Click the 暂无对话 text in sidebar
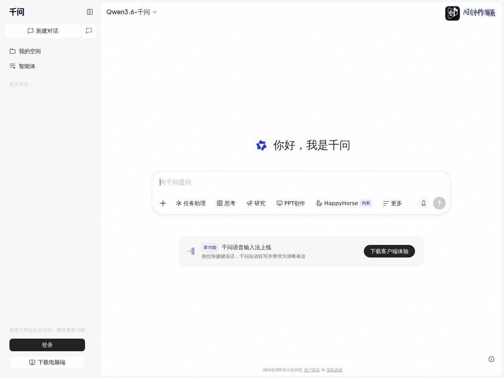504x378 pixels. click(19, 84)
